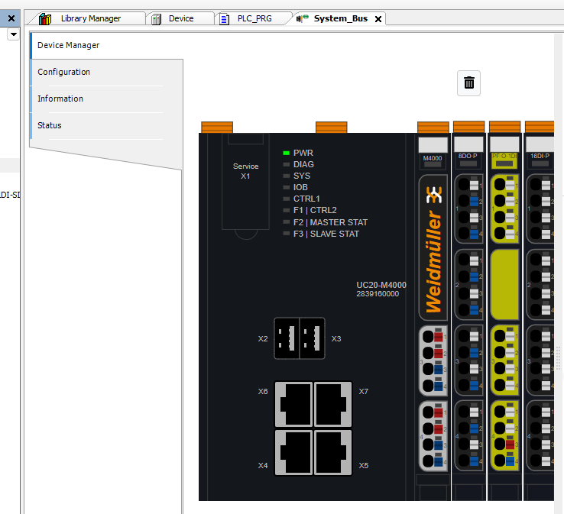564x514 pixels.
Task: Close the left panel with X
Action: coord(11,18)
